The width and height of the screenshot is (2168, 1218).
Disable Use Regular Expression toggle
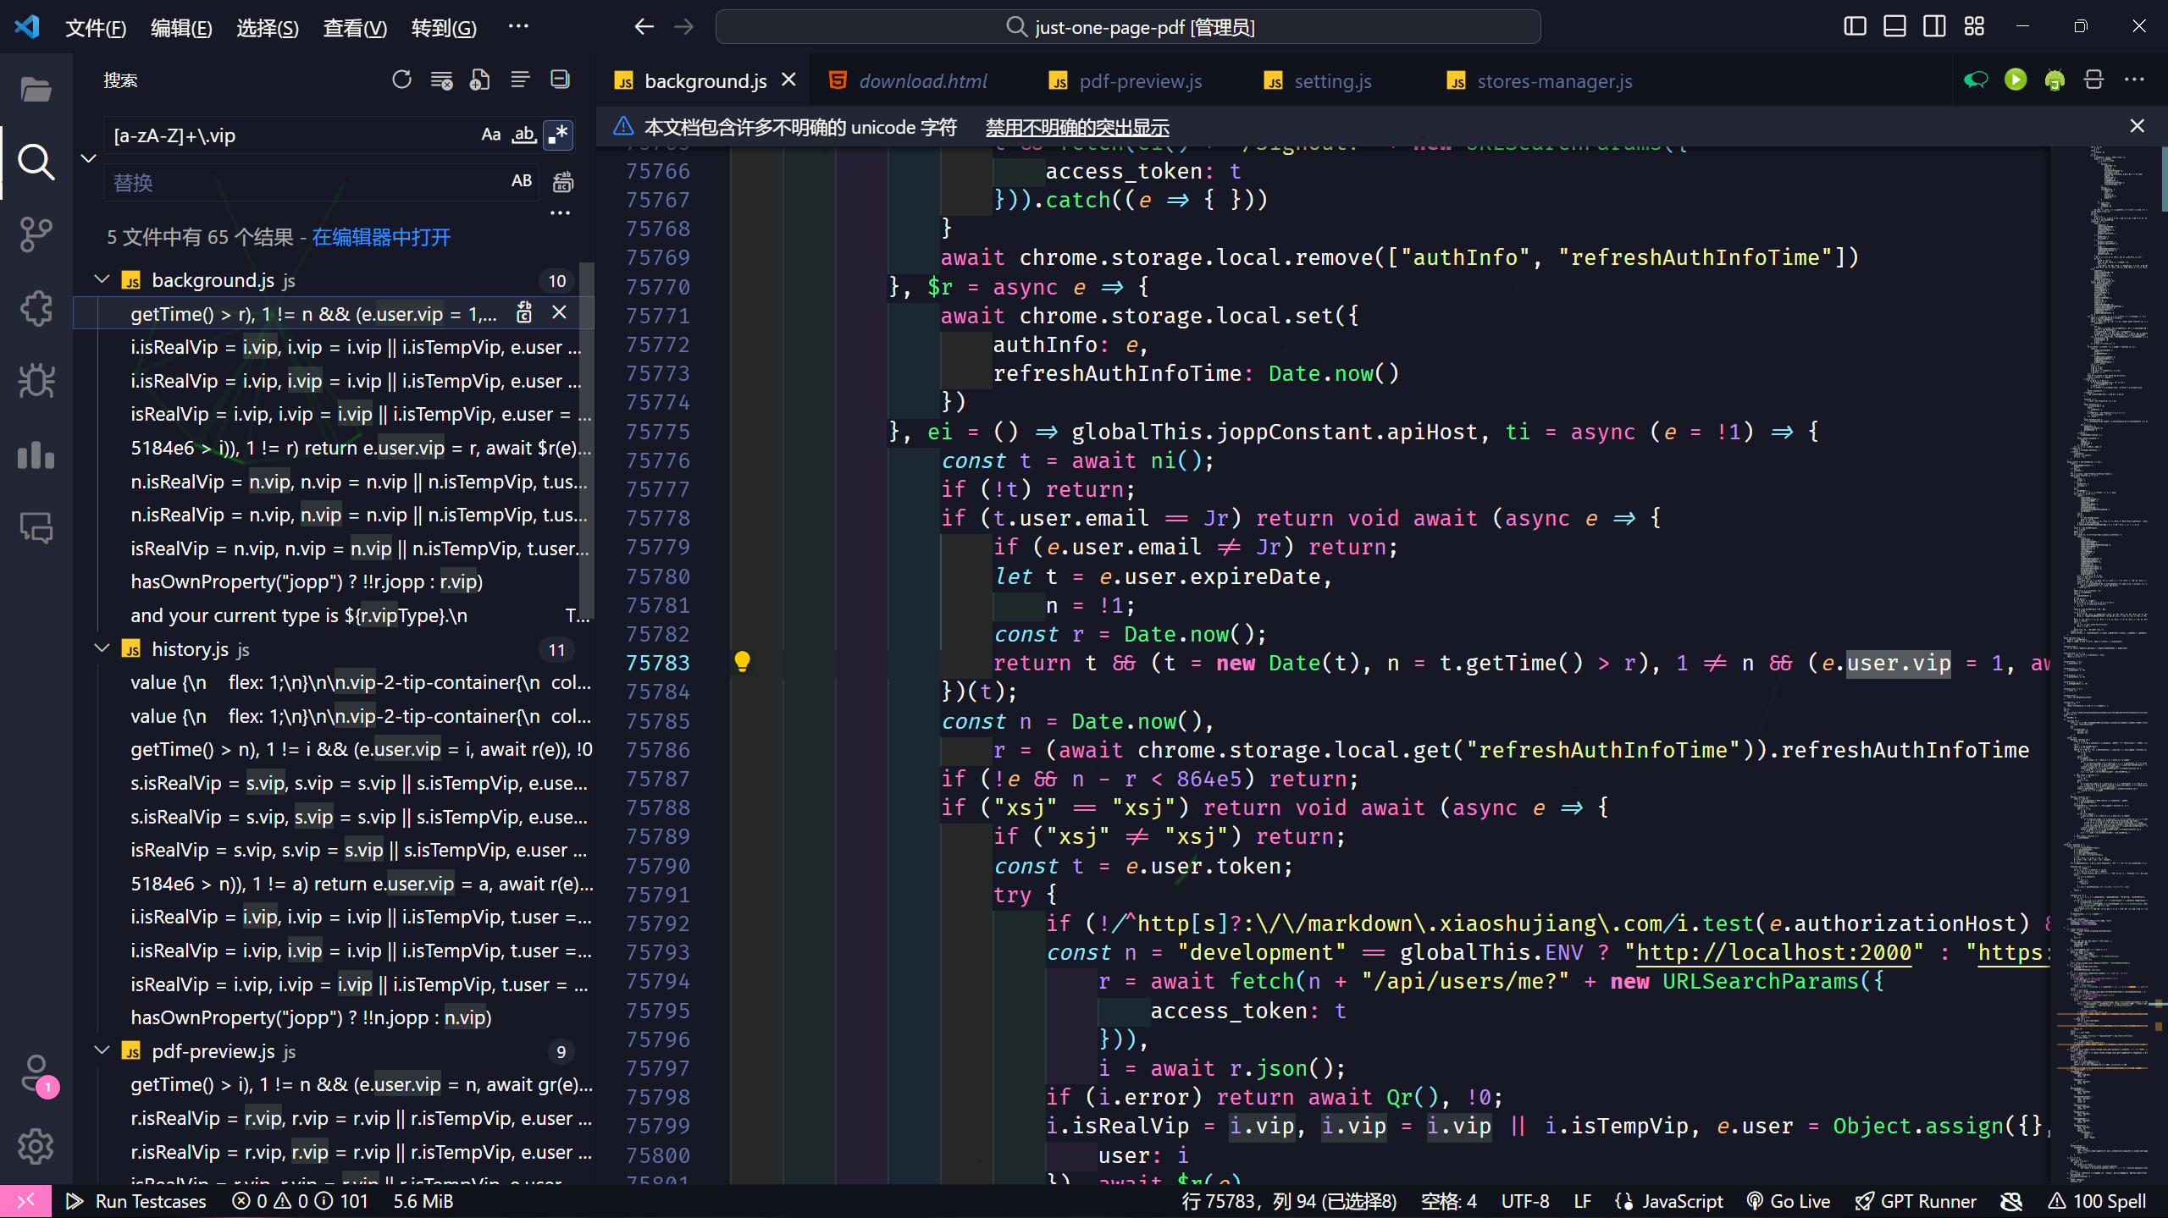[558, 135]
